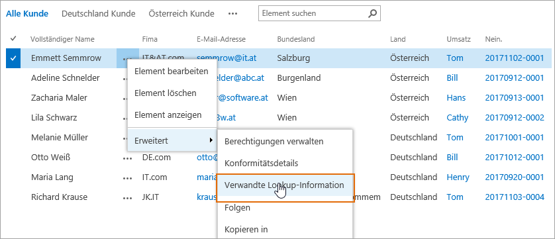Viewport: 555px width, 239px height.
Task: Sort by Bundesland column header
Action: [296, 39]
